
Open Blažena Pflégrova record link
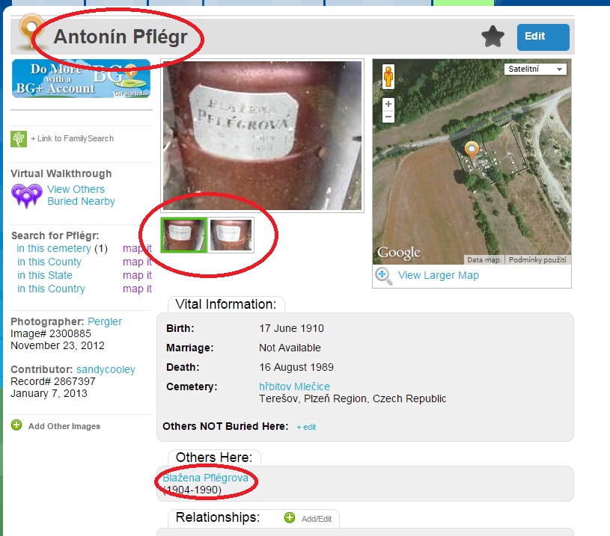pos(205,478)
